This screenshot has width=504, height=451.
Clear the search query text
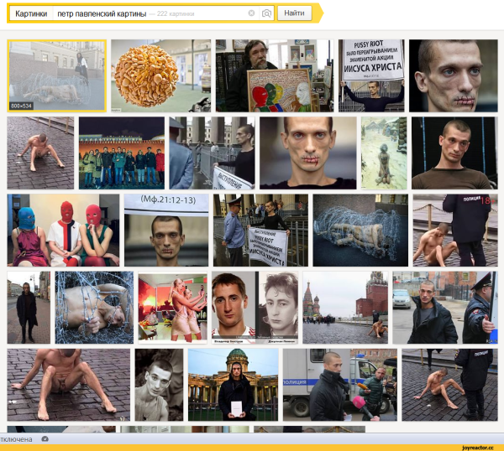251,13
